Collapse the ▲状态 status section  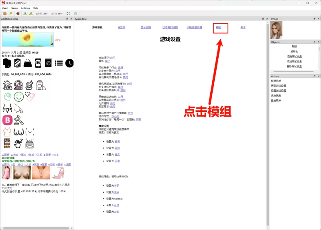click(14, 155)
